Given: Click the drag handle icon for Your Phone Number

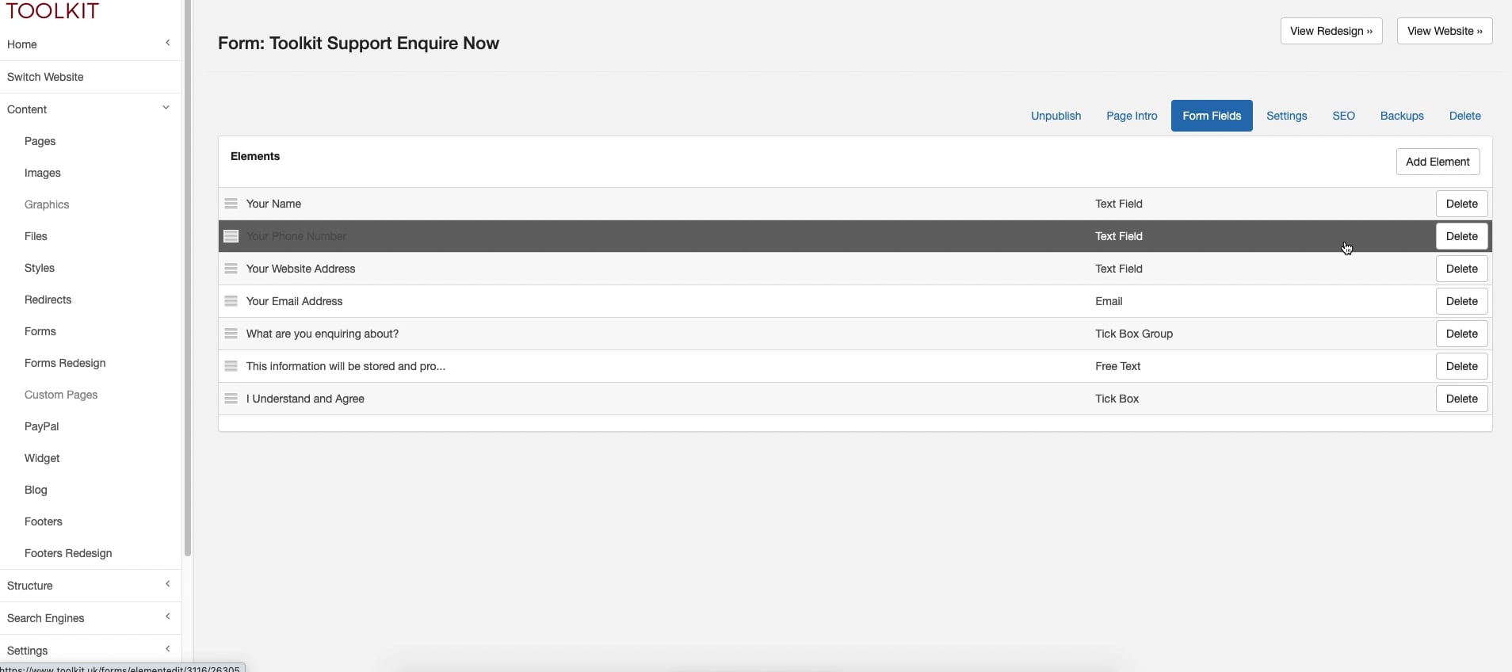Looking at the screenshot, I should click(231, 236).
